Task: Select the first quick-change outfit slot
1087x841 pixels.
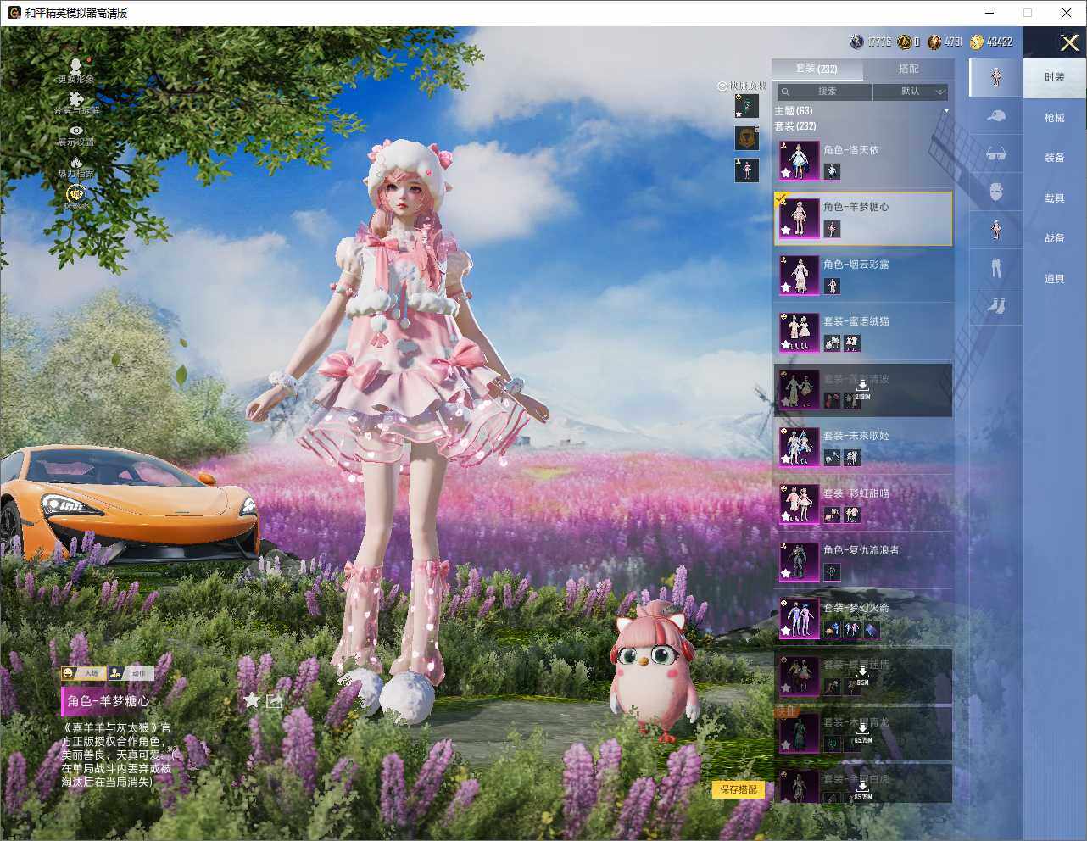Action: [746, 106]
